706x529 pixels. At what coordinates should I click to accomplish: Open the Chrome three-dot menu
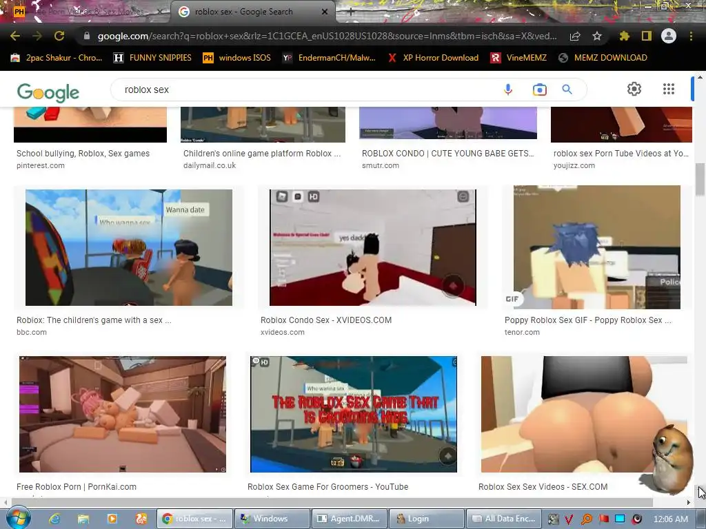(691, 36)
